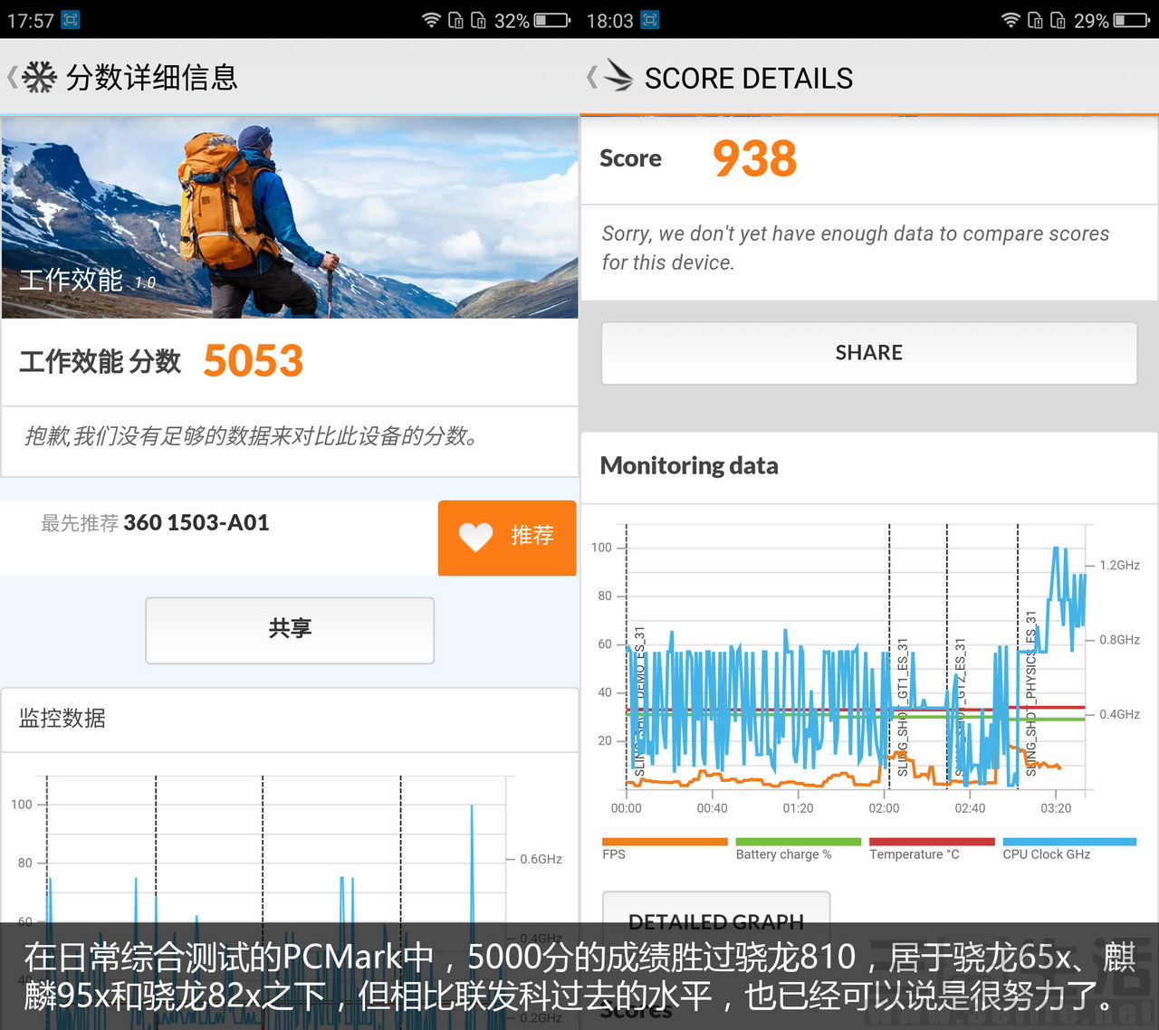Tap the orange 938 score value
Viewport: 1159px width, 1030px height.
pos(754,158)
